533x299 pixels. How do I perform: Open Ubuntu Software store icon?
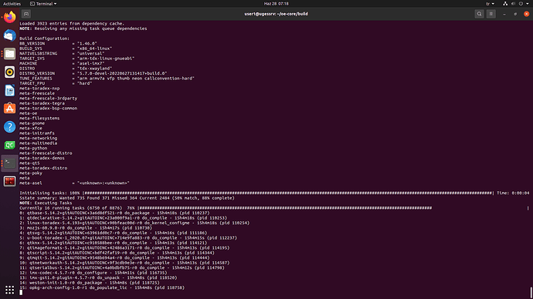coord(9,109)
